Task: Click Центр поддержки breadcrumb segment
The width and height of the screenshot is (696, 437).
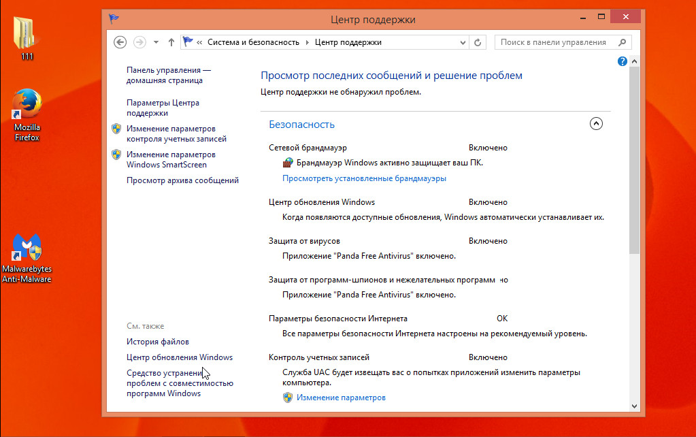Action: click(x=348, y=42)
